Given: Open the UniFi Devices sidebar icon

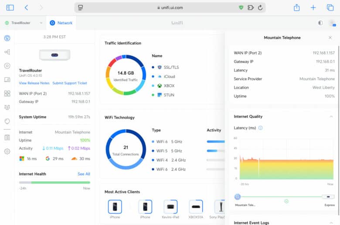Looking at the screenshot, I should [7, 66].
